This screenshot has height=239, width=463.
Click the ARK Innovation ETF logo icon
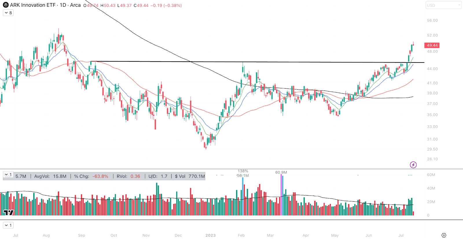click(5, 5)
